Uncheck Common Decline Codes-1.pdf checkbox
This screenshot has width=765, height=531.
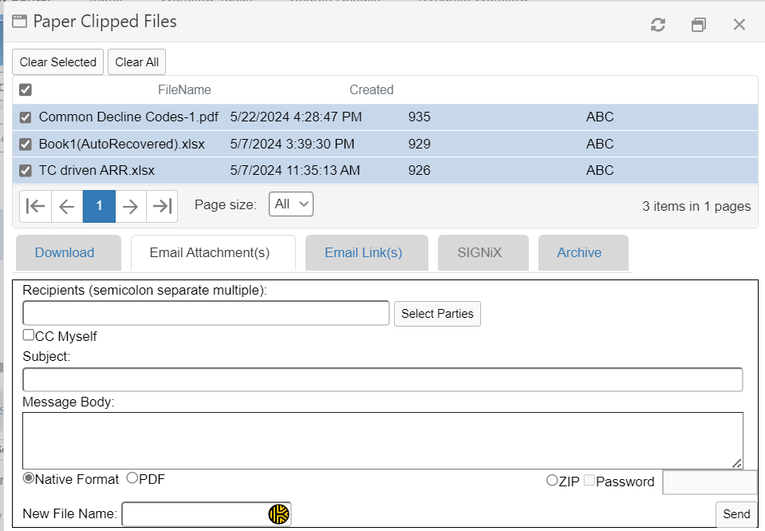[x=26, y=117]
